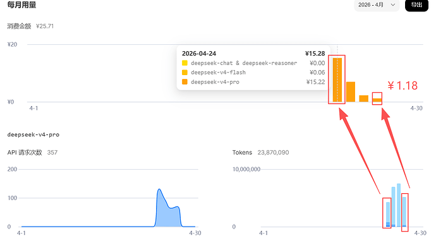
Task: Click the 4-1 label under the API requests chart
Action: 21,233
